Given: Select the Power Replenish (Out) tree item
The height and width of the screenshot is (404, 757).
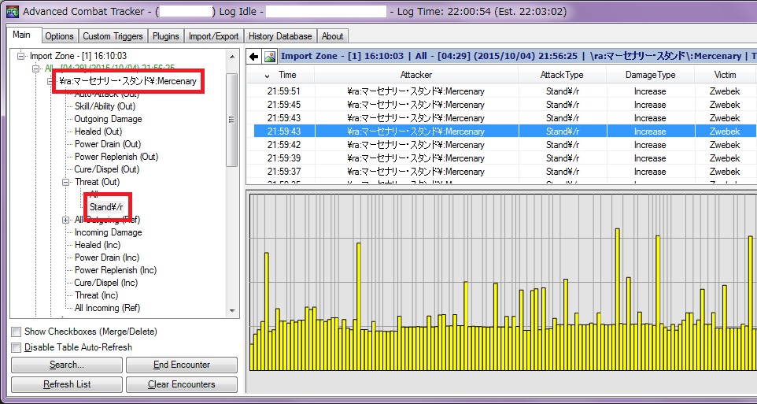Looking at the screenshot, I should (x=116, y=157).
